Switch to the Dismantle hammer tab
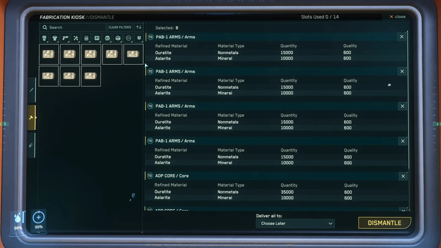 (x=31, y=118)
